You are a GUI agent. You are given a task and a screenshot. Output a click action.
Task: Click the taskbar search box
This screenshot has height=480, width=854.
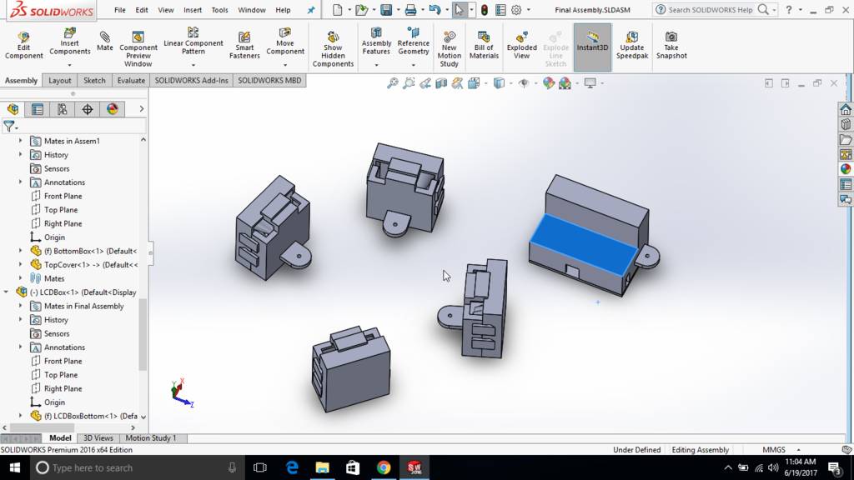click(137, 468)
